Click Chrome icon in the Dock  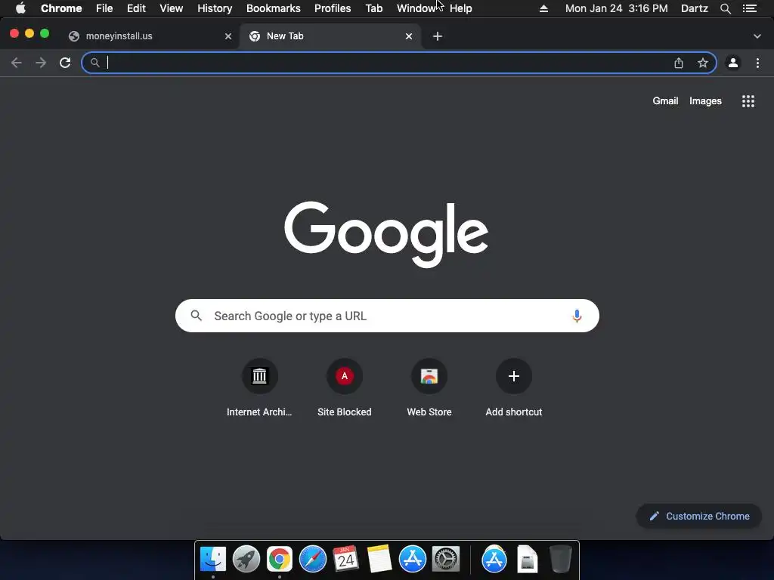pos(280,560)
